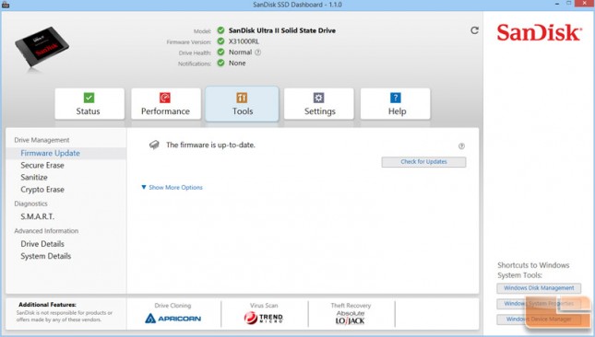Switch to the Performance tab
Screen dimensions: 595x337
166,104
